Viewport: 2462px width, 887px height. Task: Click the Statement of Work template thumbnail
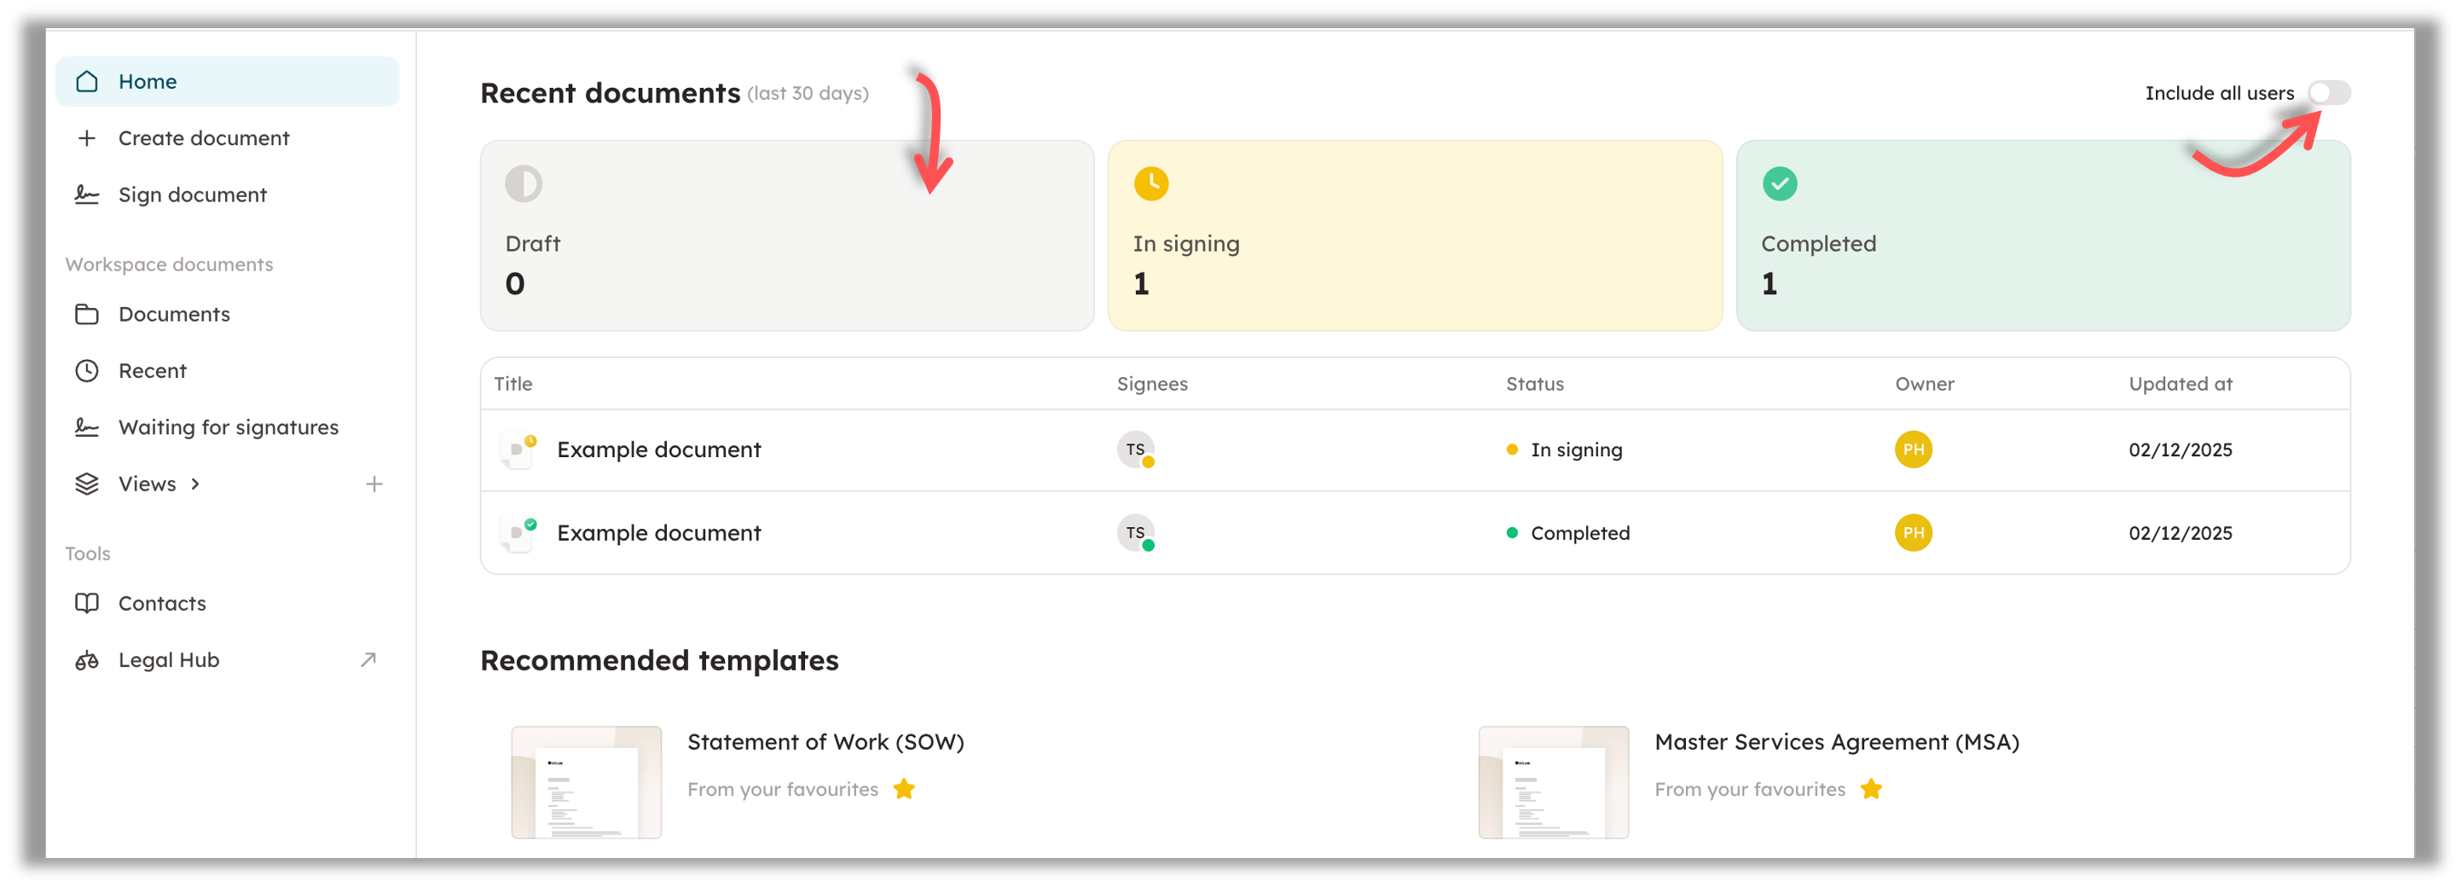[x=586, y=782]
